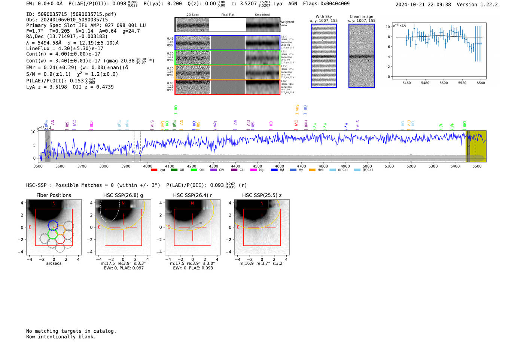
Task: Click the (K)CaII legend swatch
Action: tap(333, 170)
